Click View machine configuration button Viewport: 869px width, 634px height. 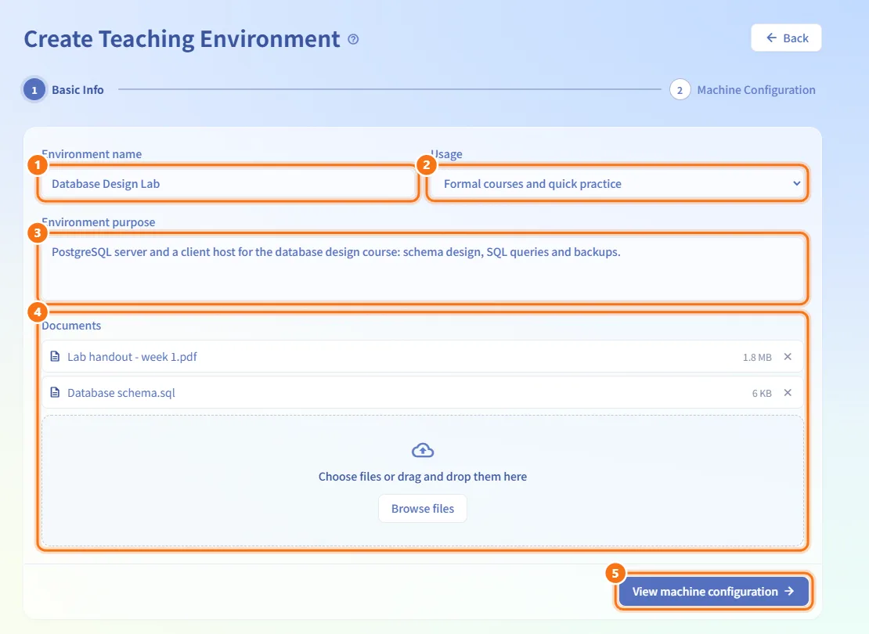click(x=714, y=591)
